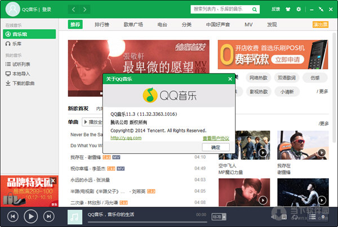Open the play queue list icon
The width and height of the screenshot is (338, 227).
click(x=313, y=217)
